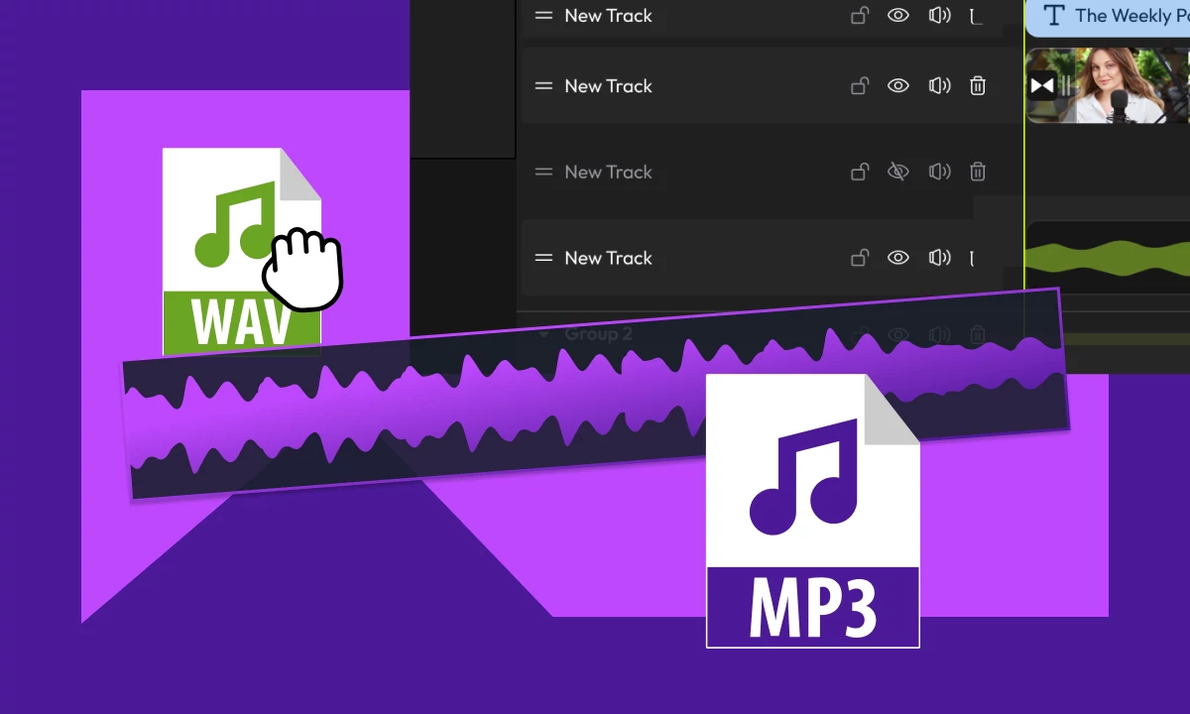Click the drag handle of the top New Track
The width and height of the screenshot is (1190, 714).
(543, 15)
